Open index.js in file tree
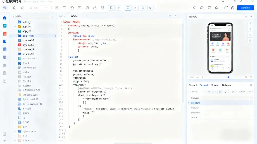The image size is (257, 144). click(x=27, y=22)
